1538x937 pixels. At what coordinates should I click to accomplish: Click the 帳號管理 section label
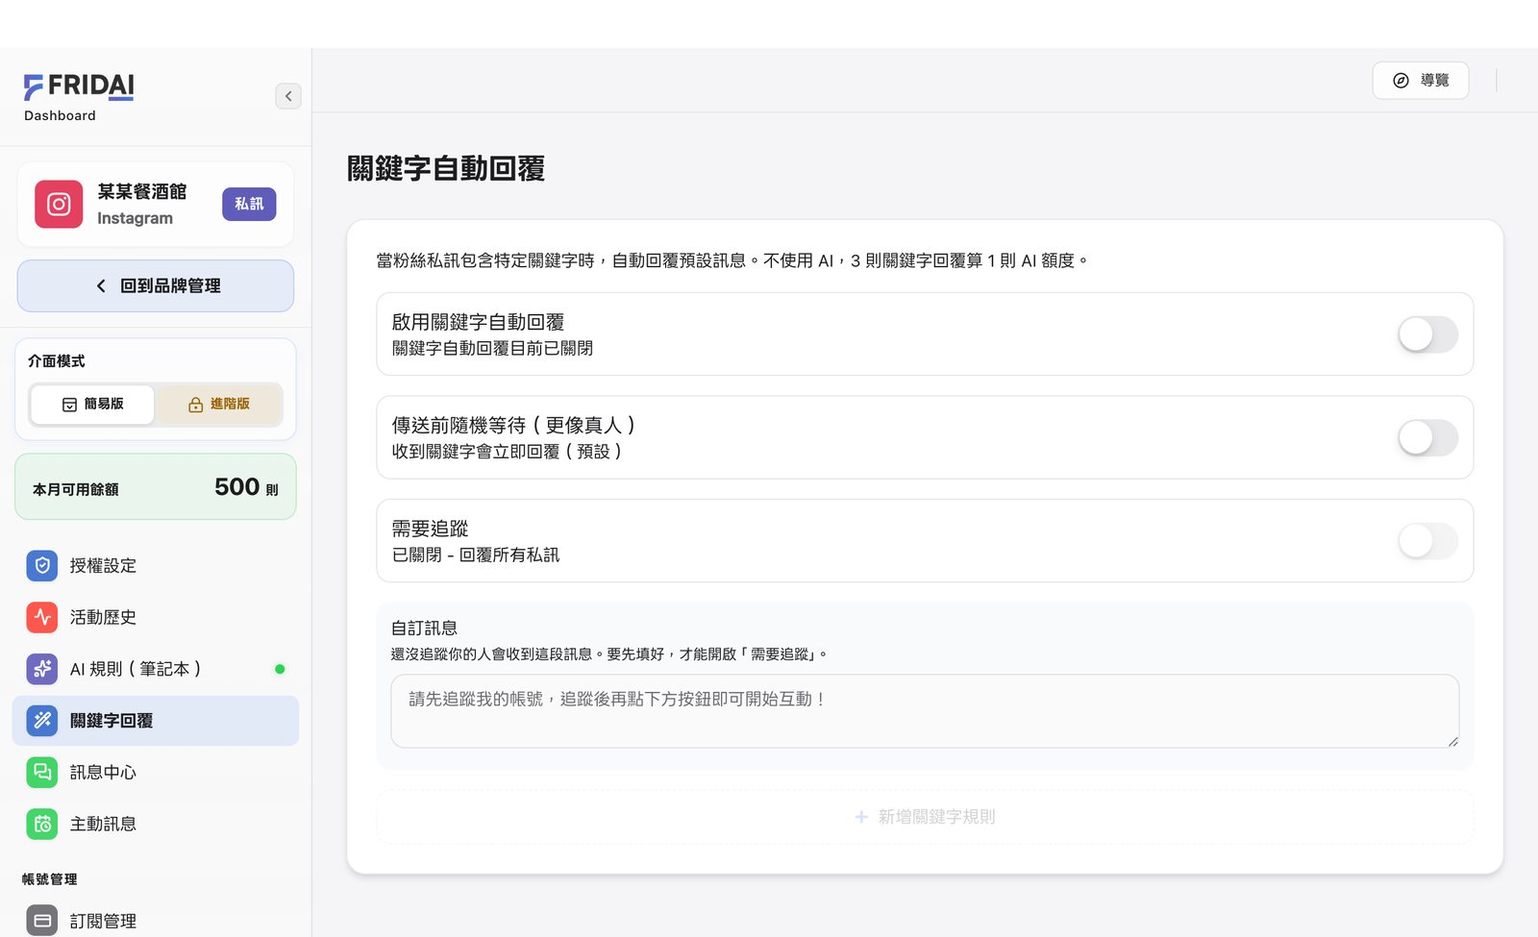coord(50,879)
